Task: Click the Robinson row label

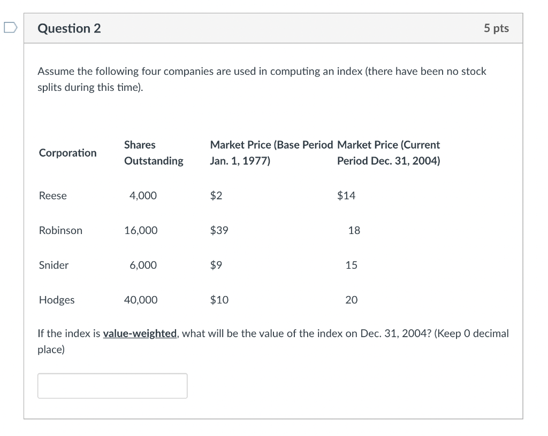Action: 60,230
